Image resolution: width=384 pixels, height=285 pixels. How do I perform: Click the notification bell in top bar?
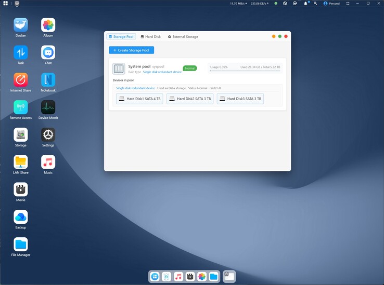(x=306, y=3)
